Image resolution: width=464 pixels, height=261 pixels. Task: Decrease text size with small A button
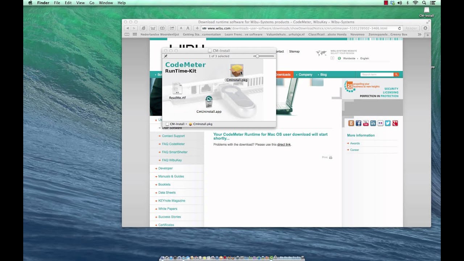181,28
